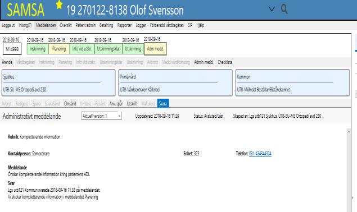Open Översikt menu item
The width and height of the screenshot is (357, 212).
66,25
